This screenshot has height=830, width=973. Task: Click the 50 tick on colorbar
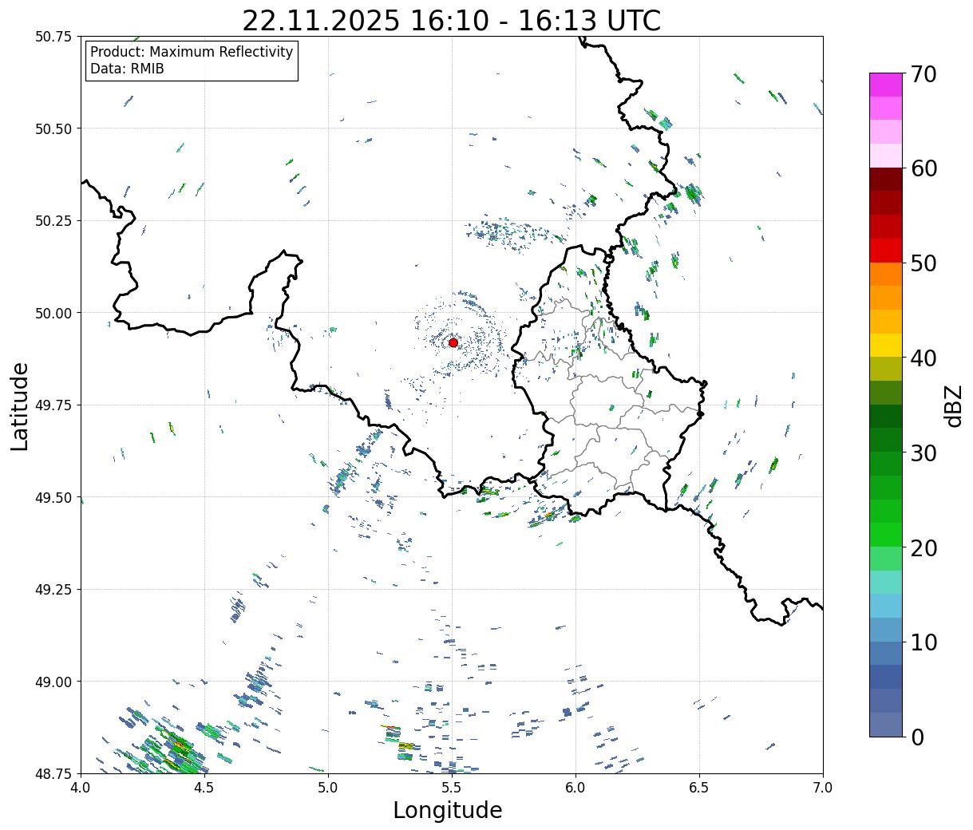click(x=923, y=263)
